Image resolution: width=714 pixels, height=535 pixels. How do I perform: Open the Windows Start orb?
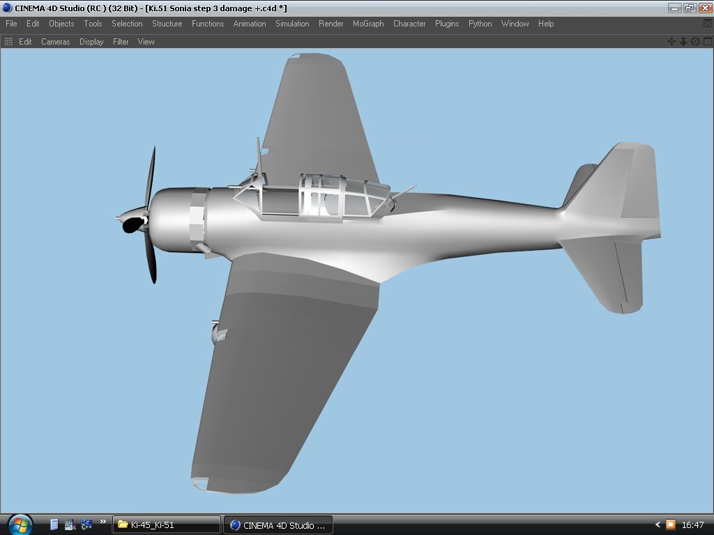pyautogui.click(x=20, y=525)
